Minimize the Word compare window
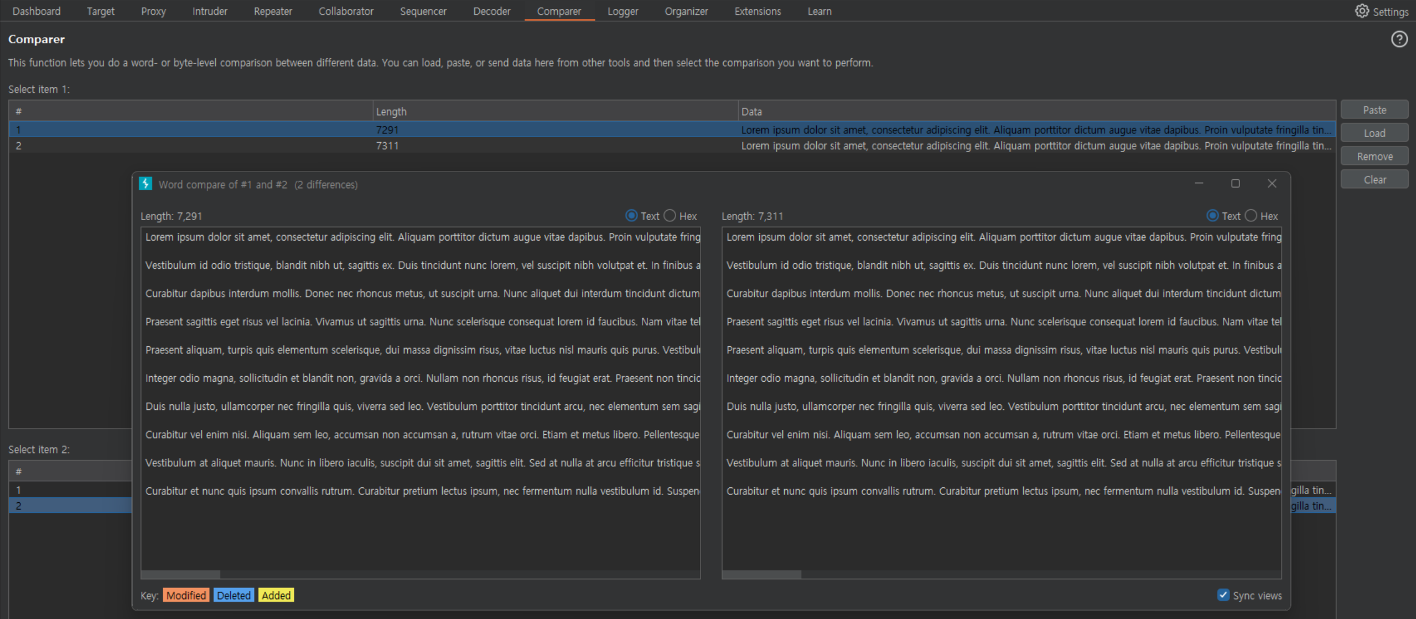 coord(1199,184)
